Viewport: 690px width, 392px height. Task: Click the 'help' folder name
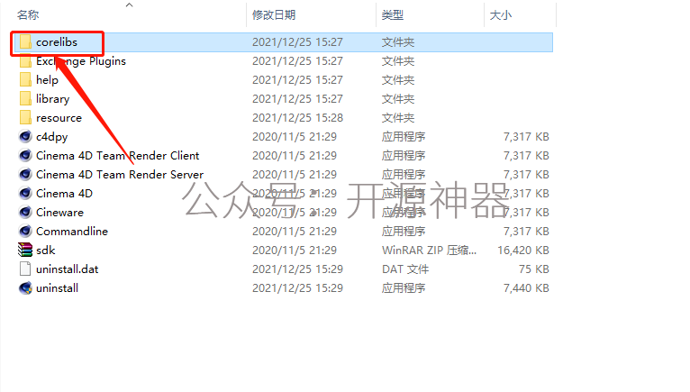point(47,80)
